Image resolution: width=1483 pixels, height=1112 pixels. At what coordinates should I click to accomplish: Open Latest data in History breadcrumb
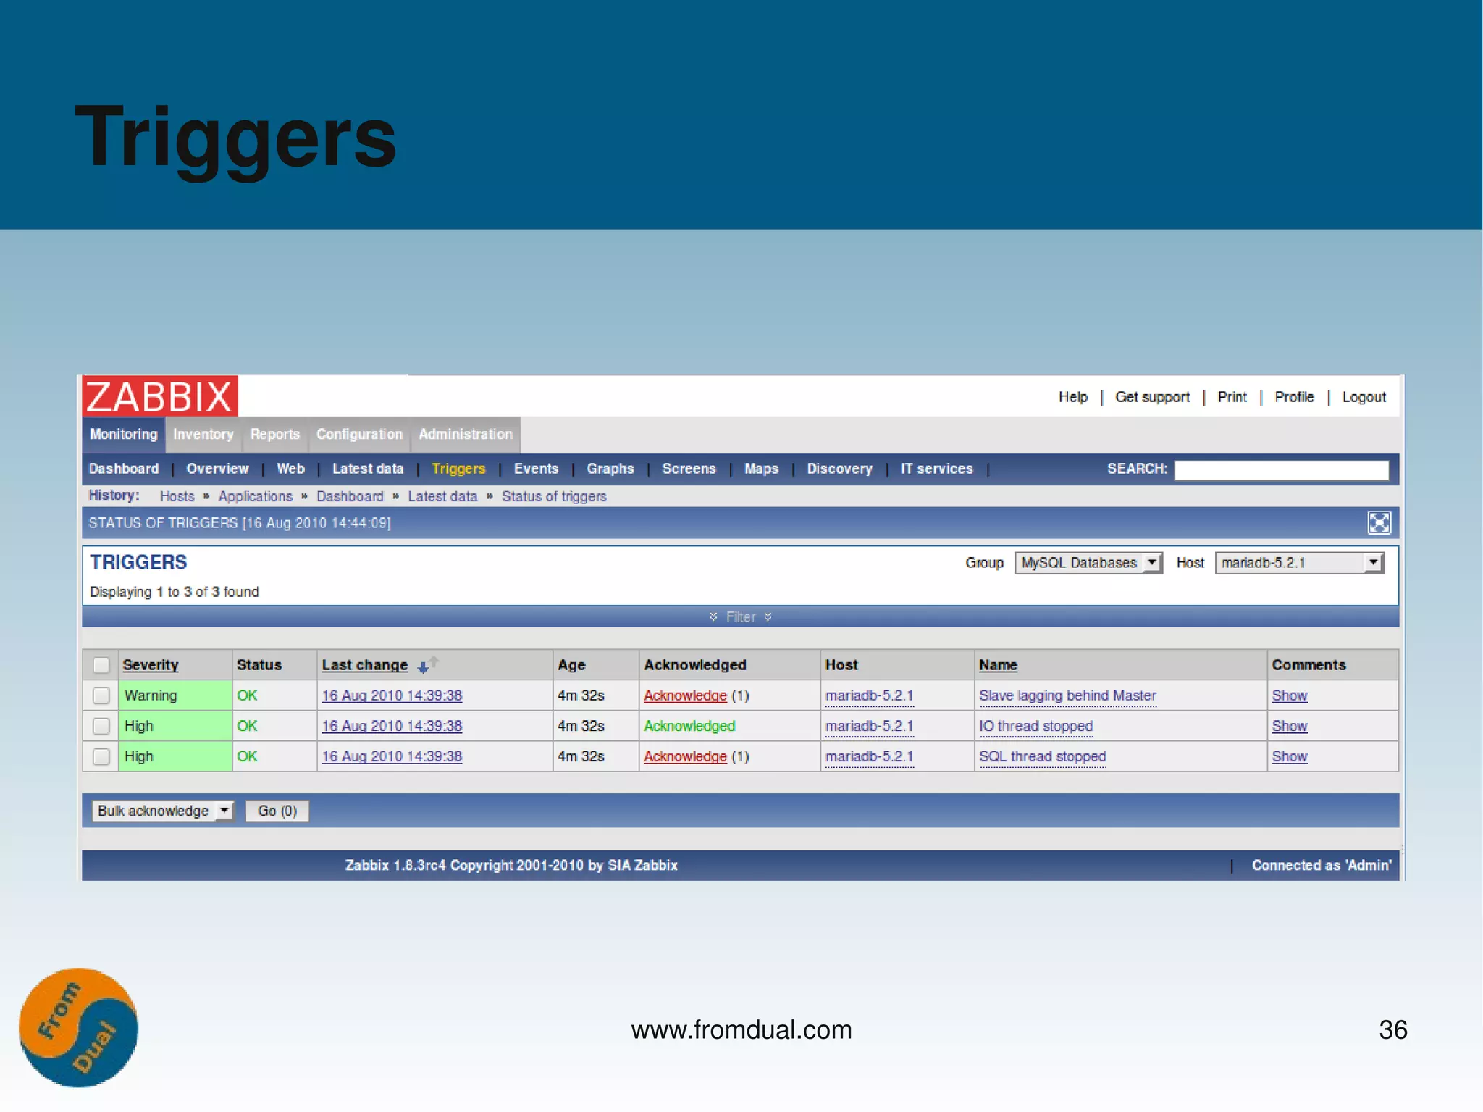click(442, 496)
